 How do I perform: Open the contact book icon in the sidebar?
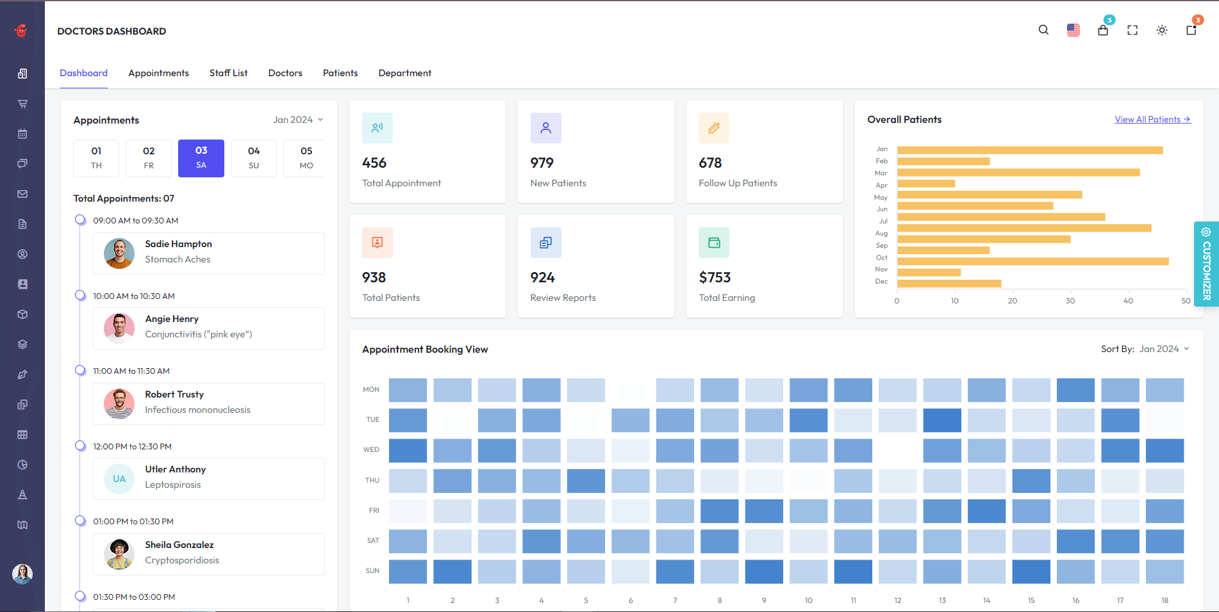pos(22,284)
